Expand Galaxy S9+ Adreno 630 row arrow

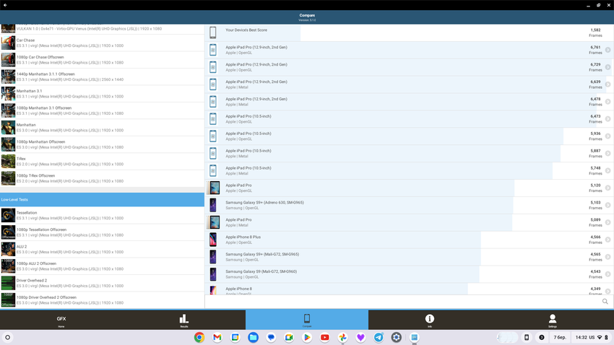tap(607, 205)
